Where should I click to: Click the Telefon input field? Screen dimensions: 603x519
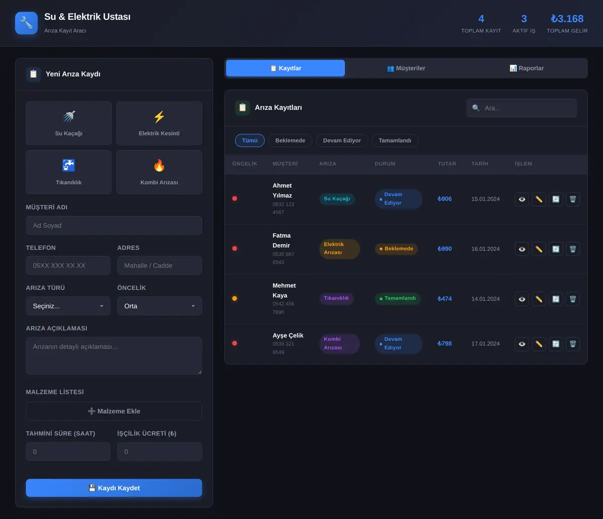tap(68, 266)
